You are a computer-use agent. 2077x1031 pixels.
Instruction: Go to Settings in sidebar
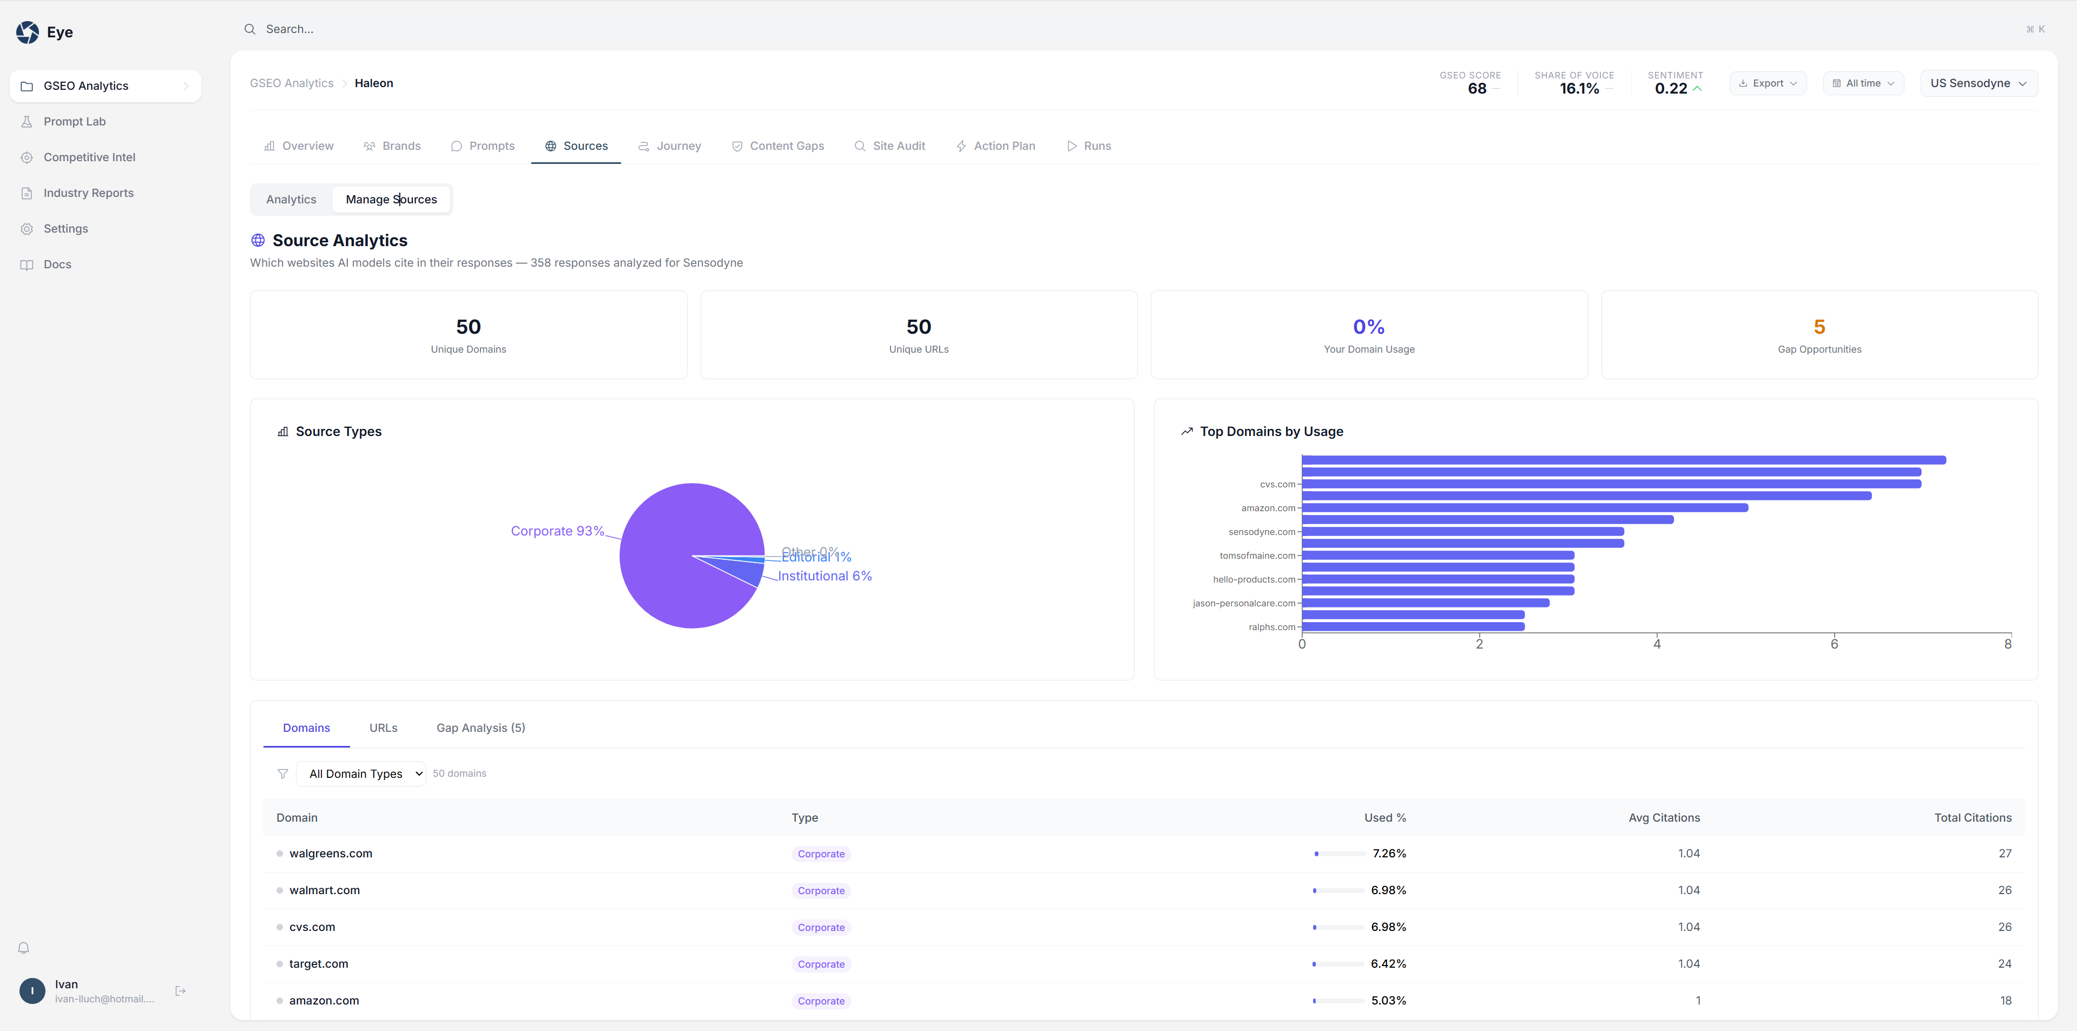coord(65,229)
